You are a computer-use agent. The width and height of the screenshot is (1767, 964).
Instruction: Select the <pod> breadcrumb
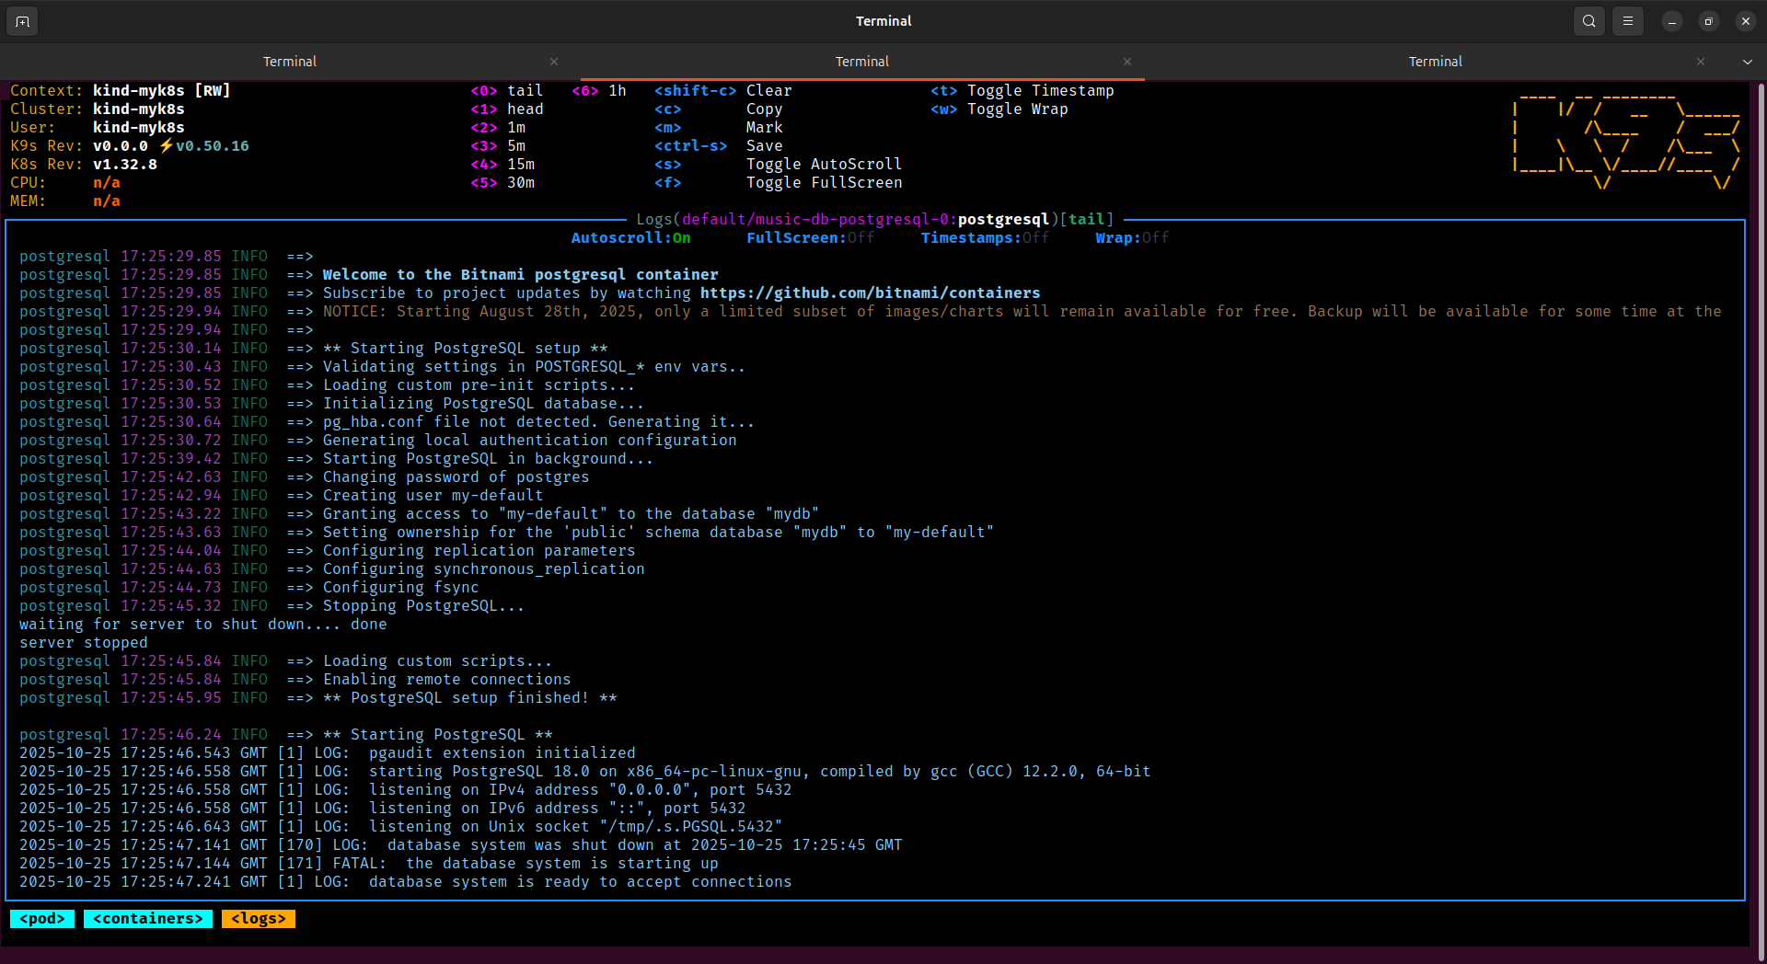[42, 919]
